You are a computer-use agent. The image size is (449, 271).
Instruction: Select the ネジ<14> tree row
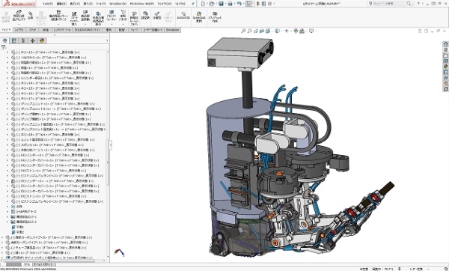coord(45,83)
